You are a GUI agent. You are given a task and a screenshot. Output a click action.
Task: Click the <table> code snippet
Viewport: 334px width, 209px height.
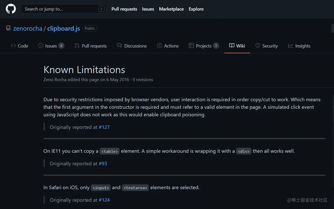pos(109,151)
